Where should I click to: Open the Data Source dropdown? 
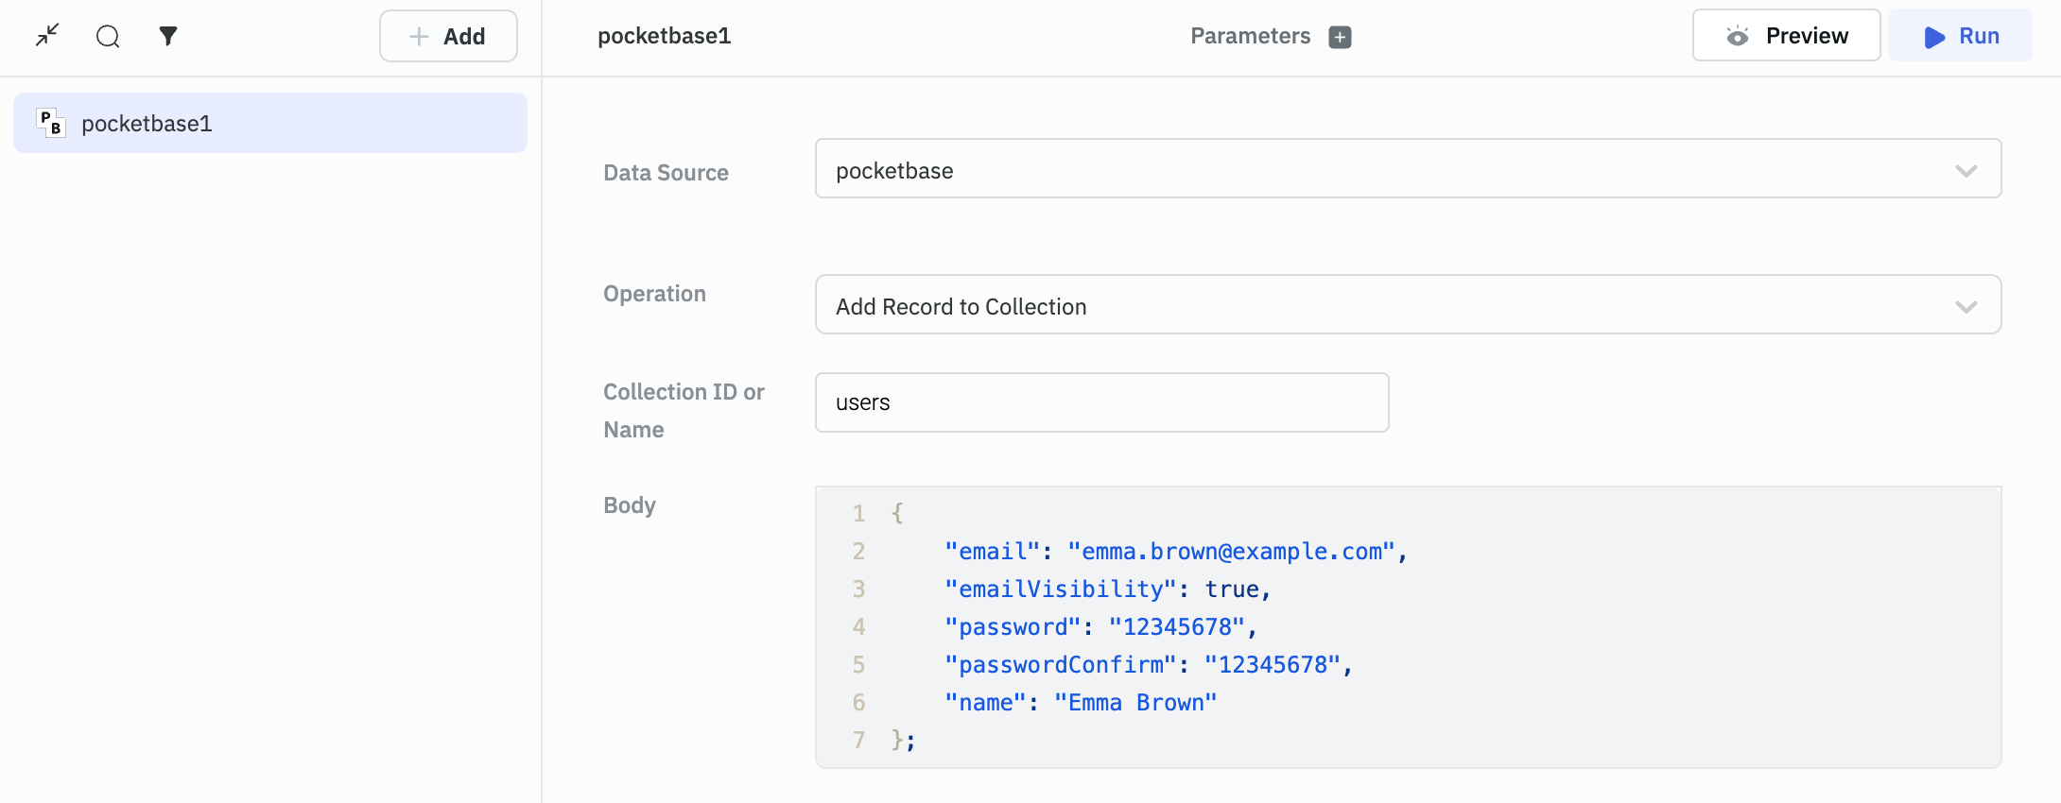pyautogui.click(x=1408, y=169)
